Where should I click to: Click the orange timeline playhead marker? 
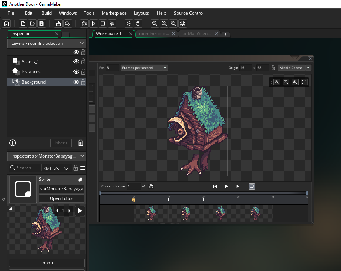coord(134,200)
